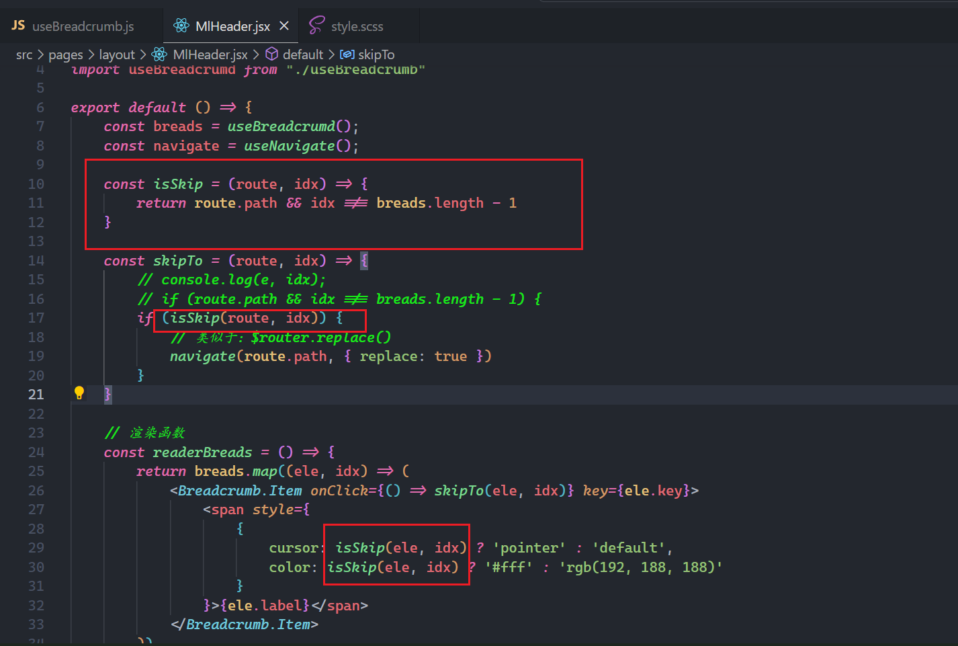Image resolution: width=958 pixels, height=646 pixels.
Task: Click the isSkip function name on line 10
Action: click(178, 184)
